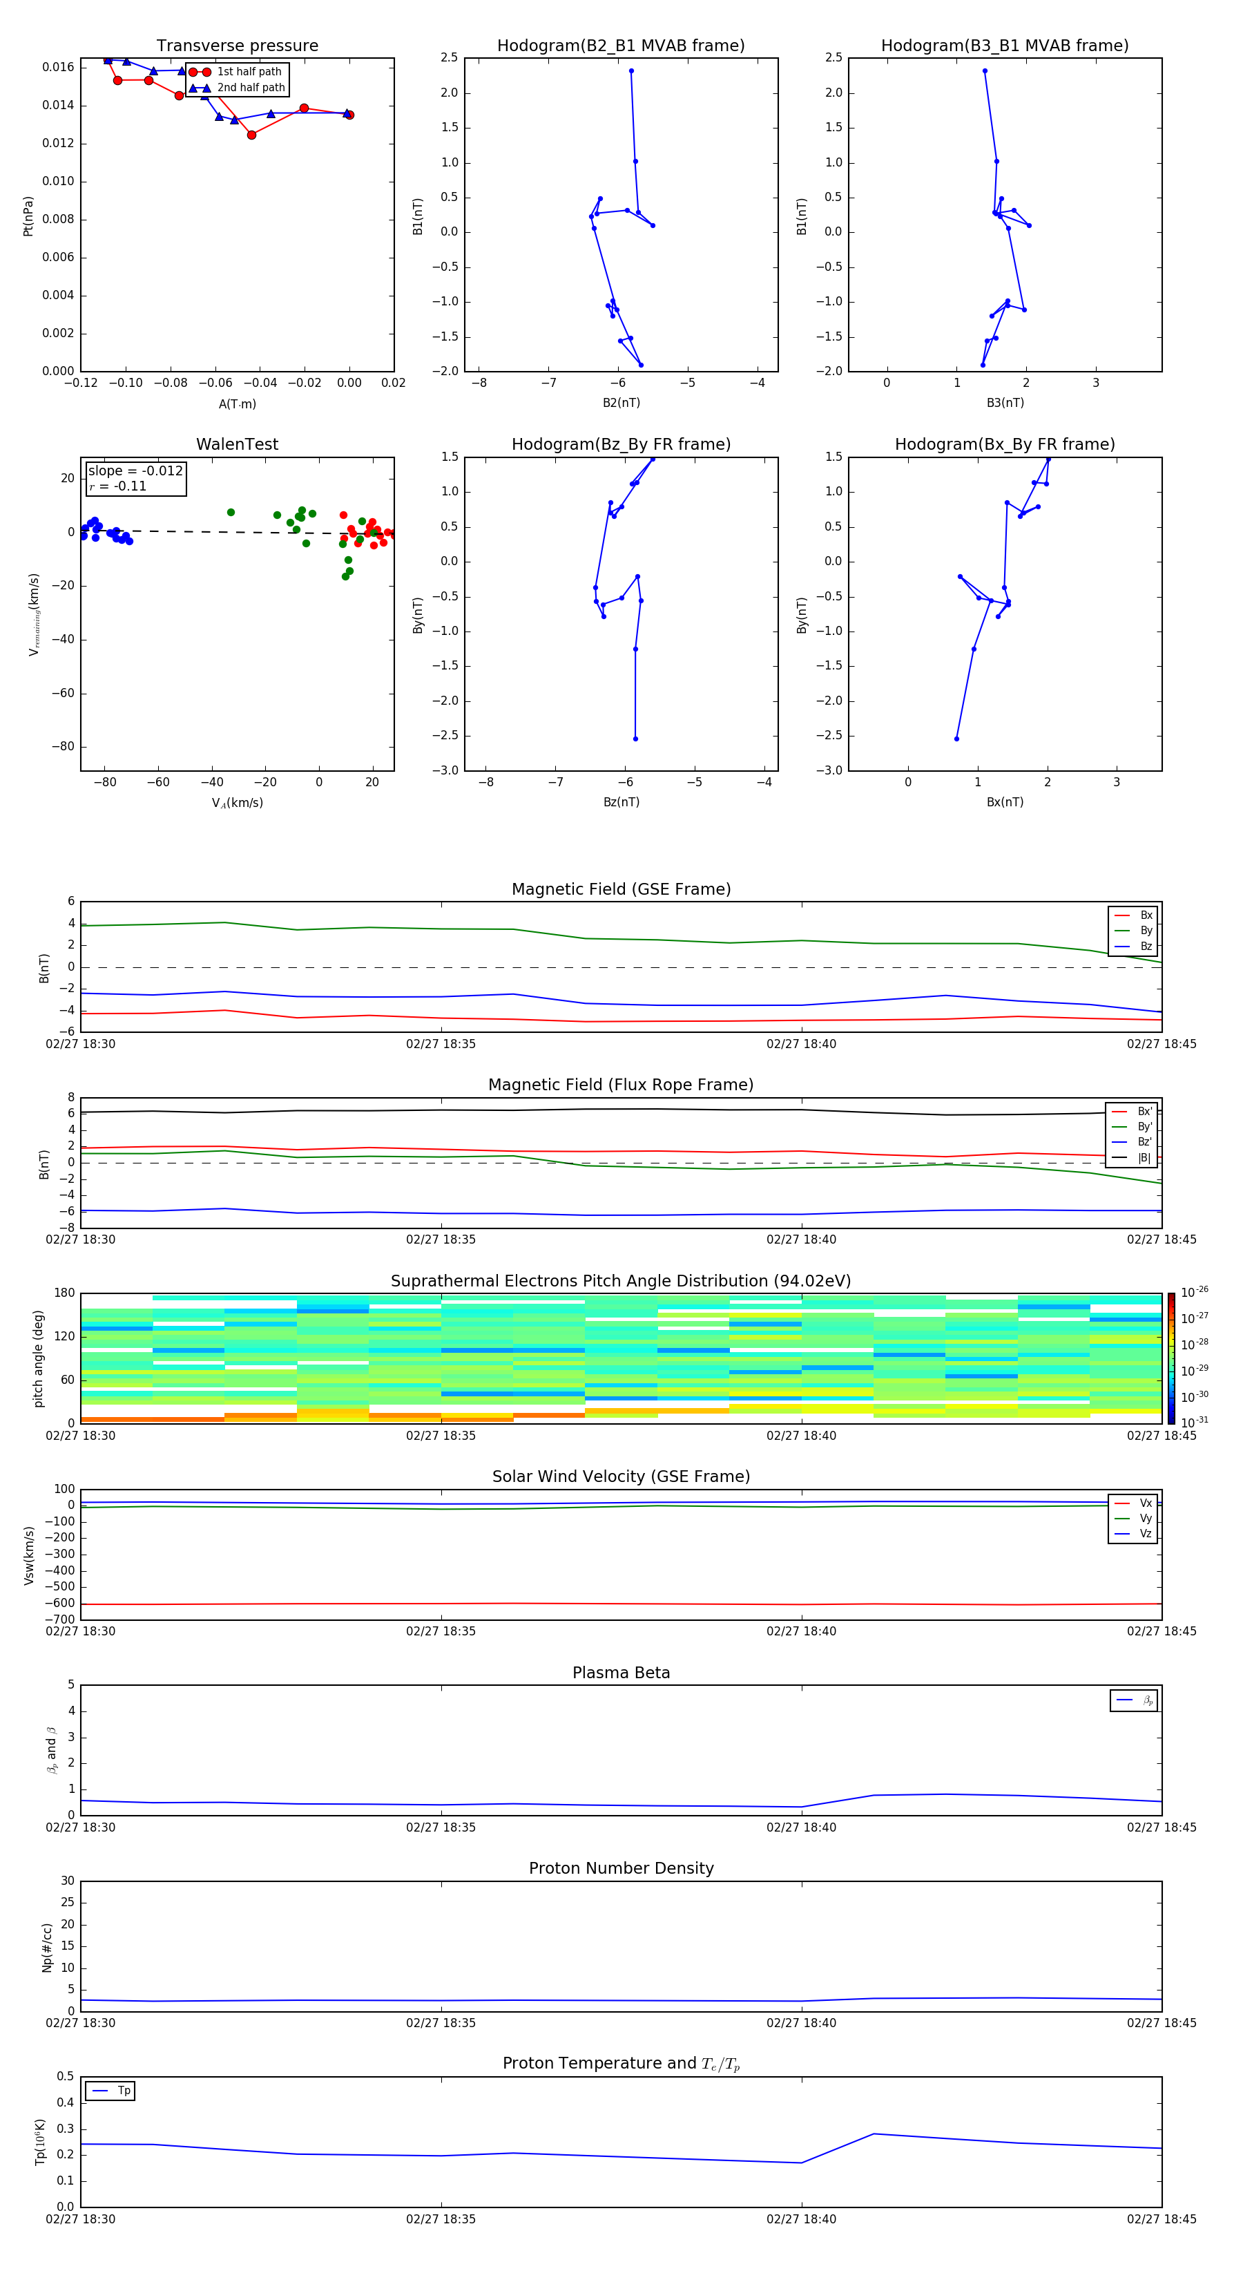The image size is (1243, 2280).
Task: Click the "B2(nT)" x-axis label
Action: click(x=621, y=403)
